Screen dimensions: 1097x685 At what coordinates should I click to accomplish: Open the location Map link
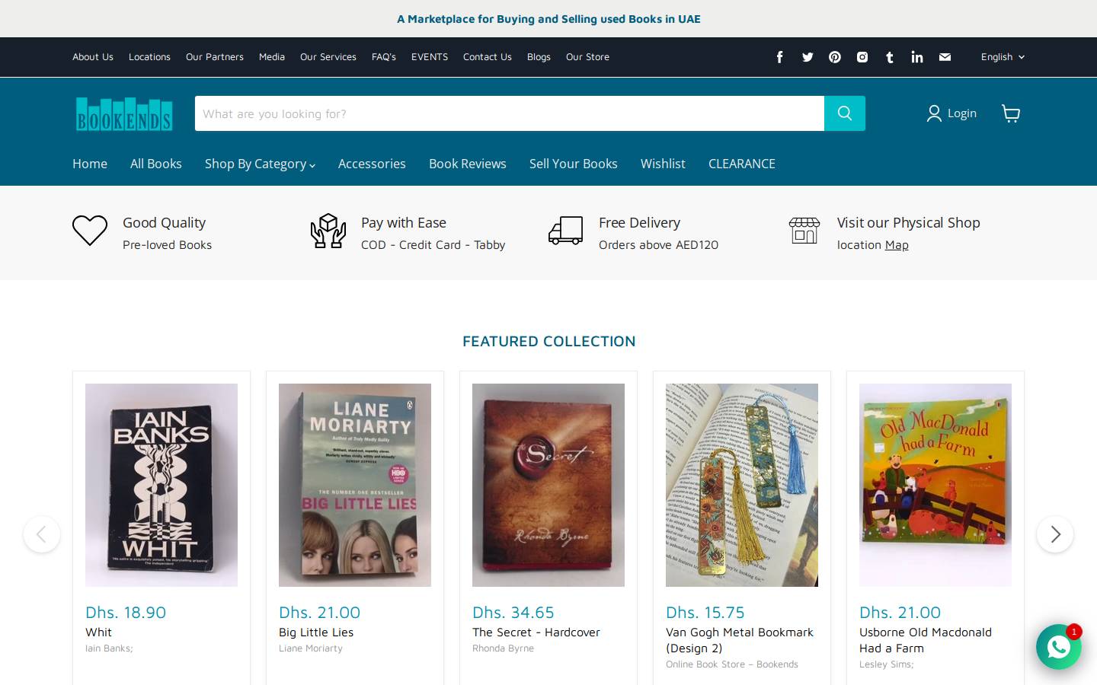[897, 245]
